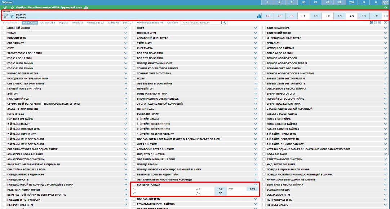
Task: Expand the ВЫИГРАЕТ В ОБОИХ ТАЙМАХ market chevron
Action: (x=385, y=184)
